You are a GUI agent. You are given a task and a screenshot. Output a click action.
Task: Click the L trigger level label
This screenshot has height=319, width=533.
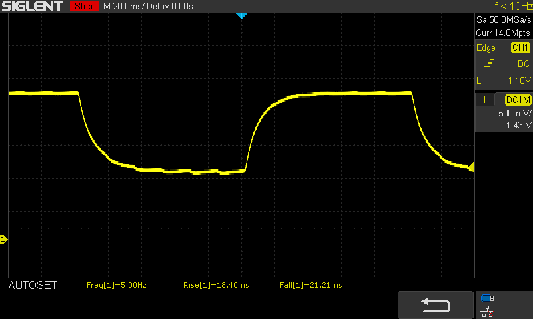[x=479, y=80]
